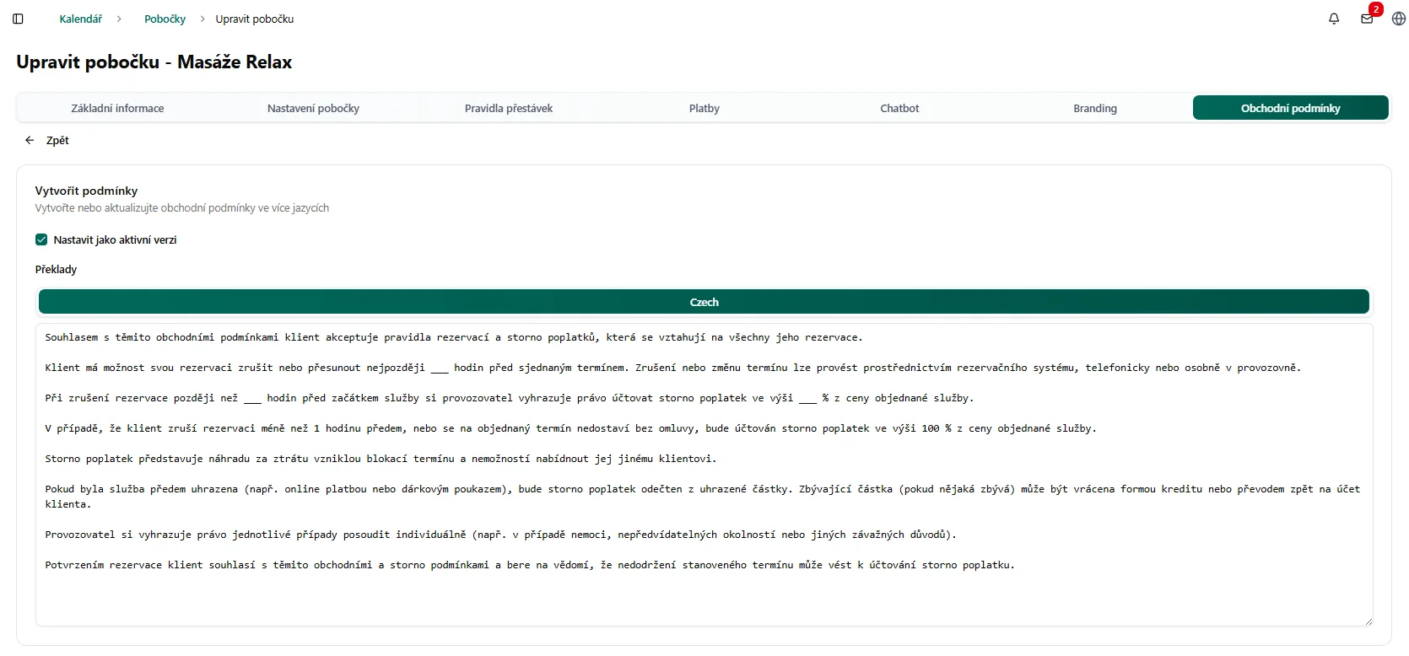Open the Pobočky breadcrumb link
1409x656 pixels.
[165, 19]
